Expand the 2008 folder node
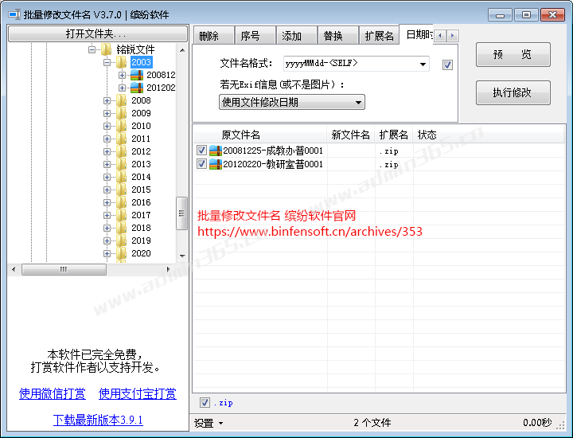Image resolution: width=573 pixels, height=438 pixels. pyautogui.click(x=107, y=100)
